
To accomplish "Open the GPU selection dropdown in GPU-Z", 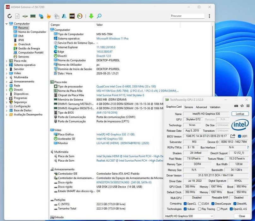I will (189, 216).
